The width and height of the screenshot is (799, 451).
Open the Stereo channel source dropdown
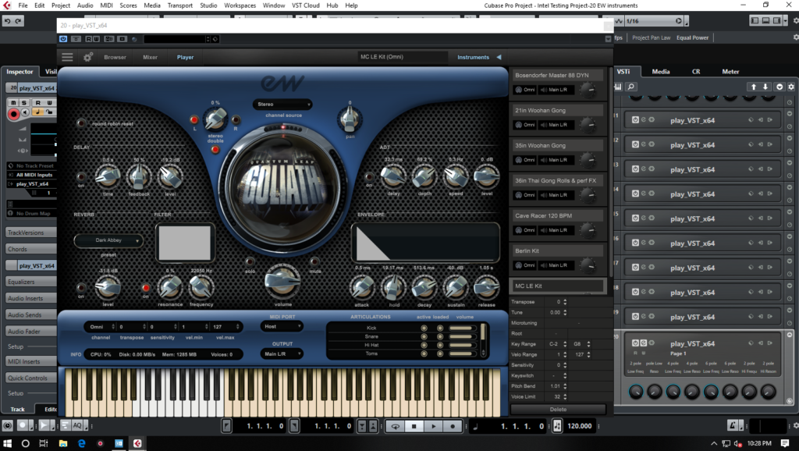pyautogui.click(x=282, y=104)
